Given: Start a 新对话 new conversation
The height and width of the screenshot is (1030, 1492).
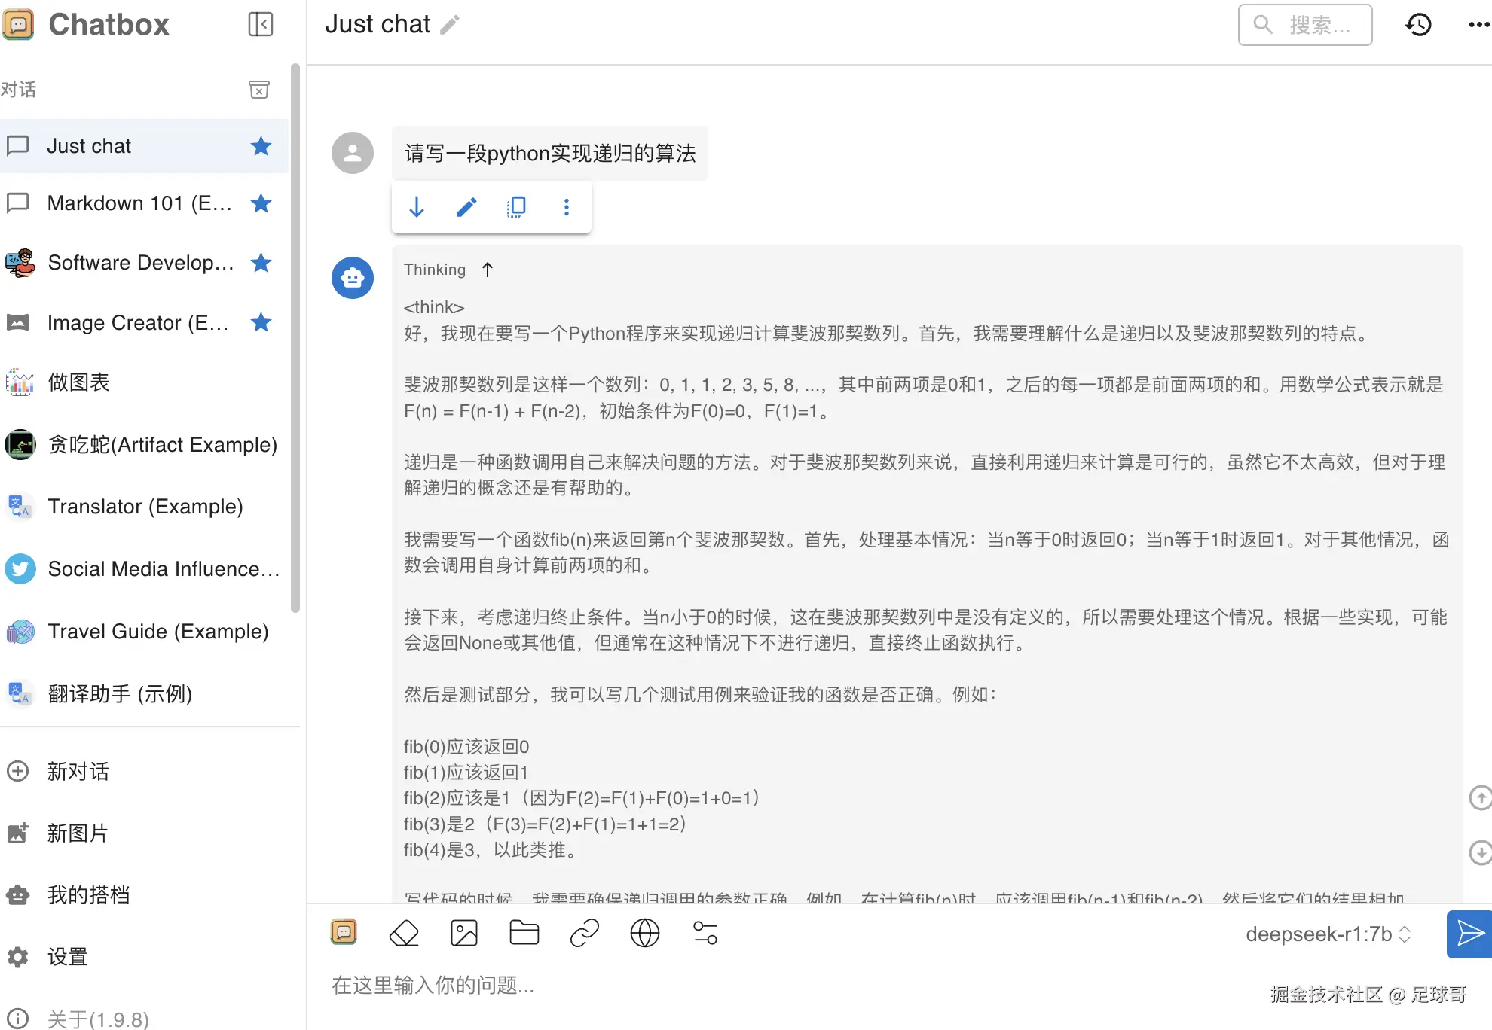Looking at the screenshot, I should click(77, 772).
